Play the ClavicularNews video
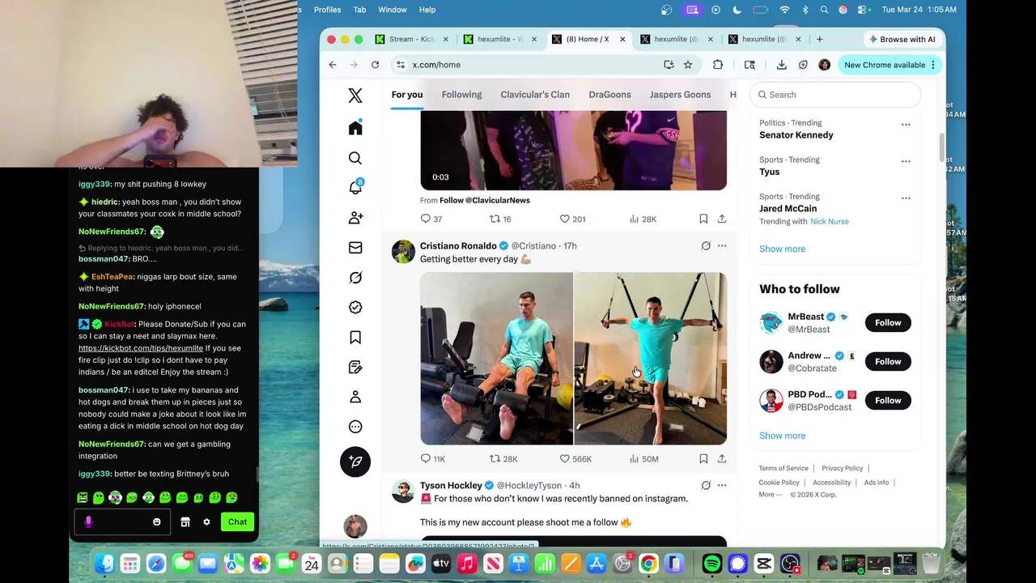1036x583 pixels. (x=573, y=151)
